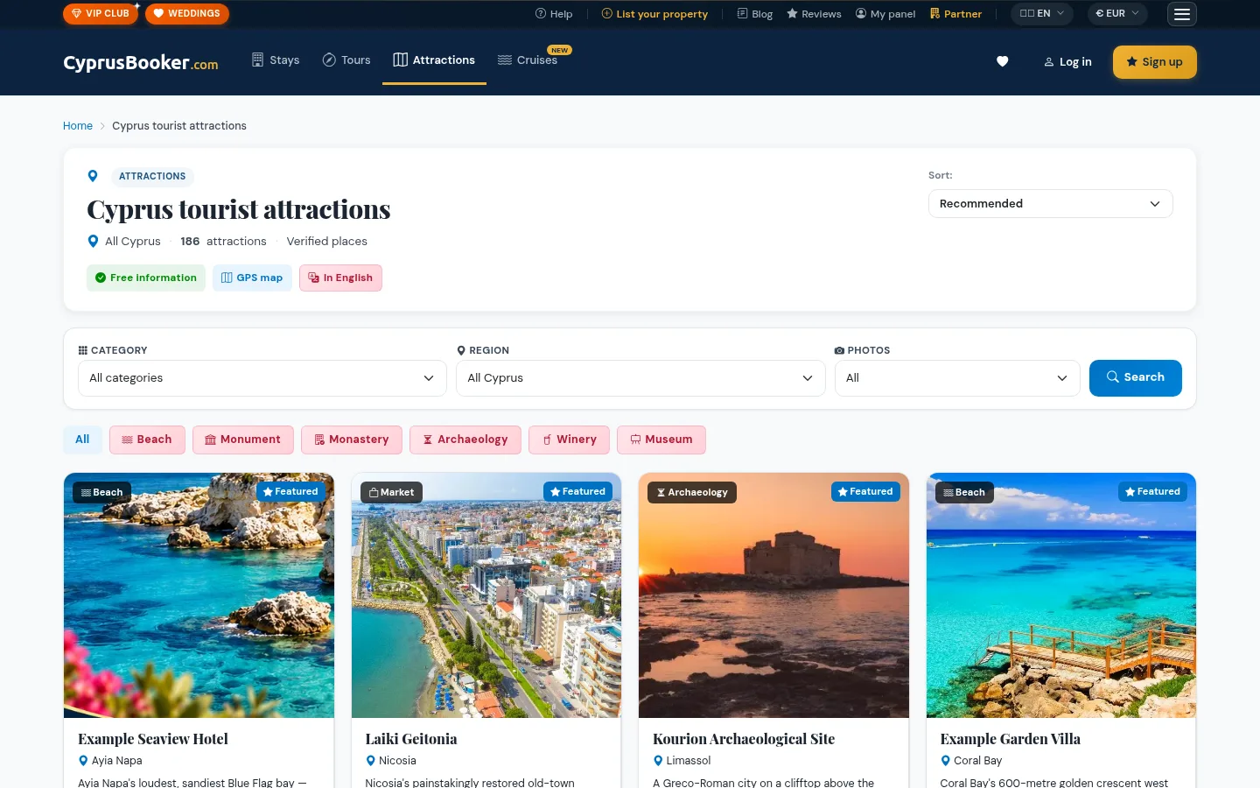Expand the Photos All dropdown
Screen dimensions: 1260x788
coord(957,378)
